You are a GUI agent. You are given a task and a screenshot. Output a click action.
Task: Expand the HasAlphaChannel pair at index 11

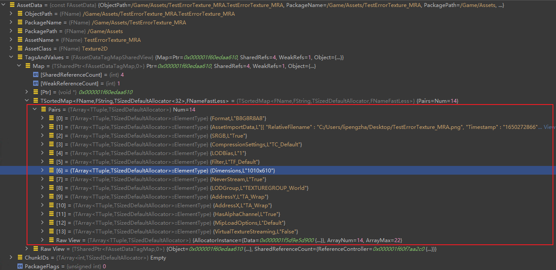[x=42, y=214]
